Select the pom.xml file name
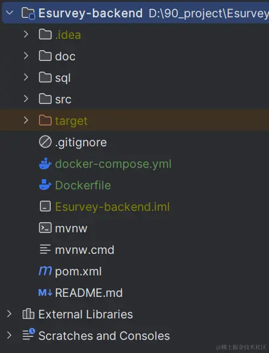Viewport: 269px width, 353px height. click(78, 272)
